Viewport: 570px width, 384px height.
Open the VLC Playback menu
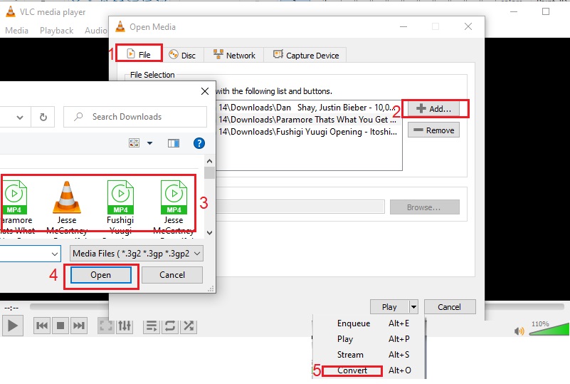(x=56, y=31)
